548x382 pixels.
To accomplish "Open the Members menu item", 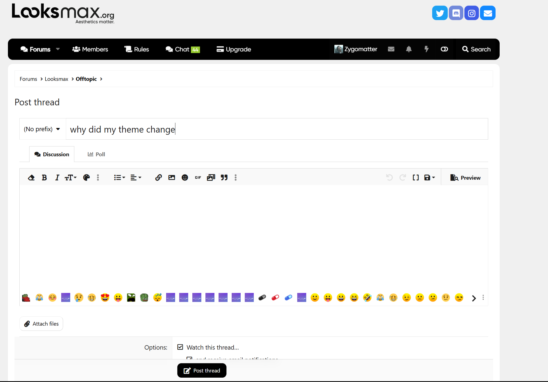I will 90,49.
